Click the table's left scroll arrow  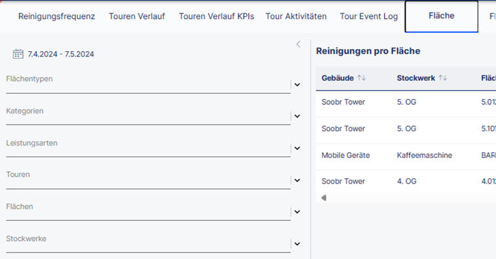tap(324, 198)
